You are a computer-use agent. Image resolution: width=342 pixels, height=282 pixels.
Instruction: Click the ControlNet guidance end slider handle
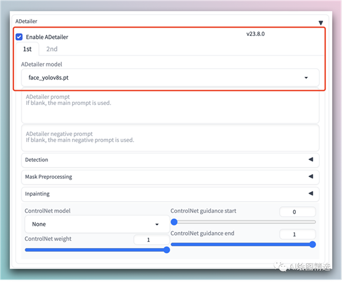[x=312, y=244]
